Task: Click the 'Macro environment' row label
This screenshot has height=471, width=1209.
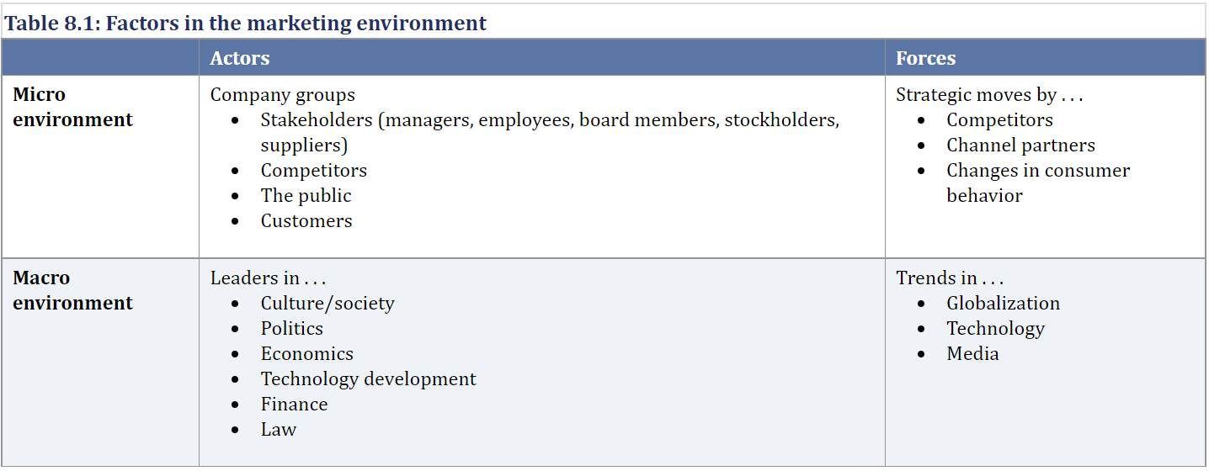Action: click(x=72, y=290)
